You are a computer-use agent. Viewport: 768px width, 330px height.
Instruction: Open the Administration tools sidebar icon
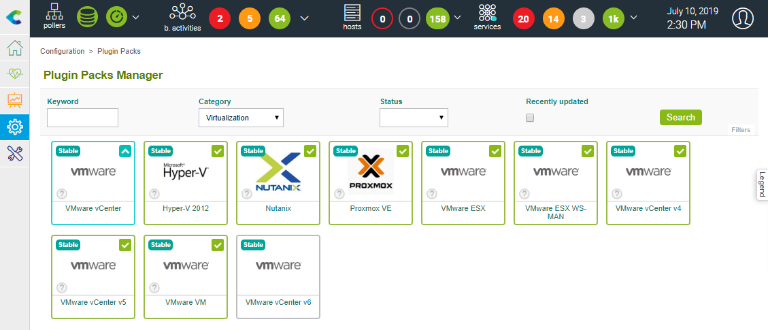15,154
